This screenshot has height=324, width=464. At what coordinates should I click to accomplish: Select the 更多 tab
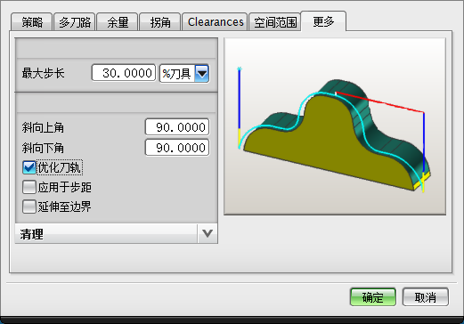pos(323,21)
